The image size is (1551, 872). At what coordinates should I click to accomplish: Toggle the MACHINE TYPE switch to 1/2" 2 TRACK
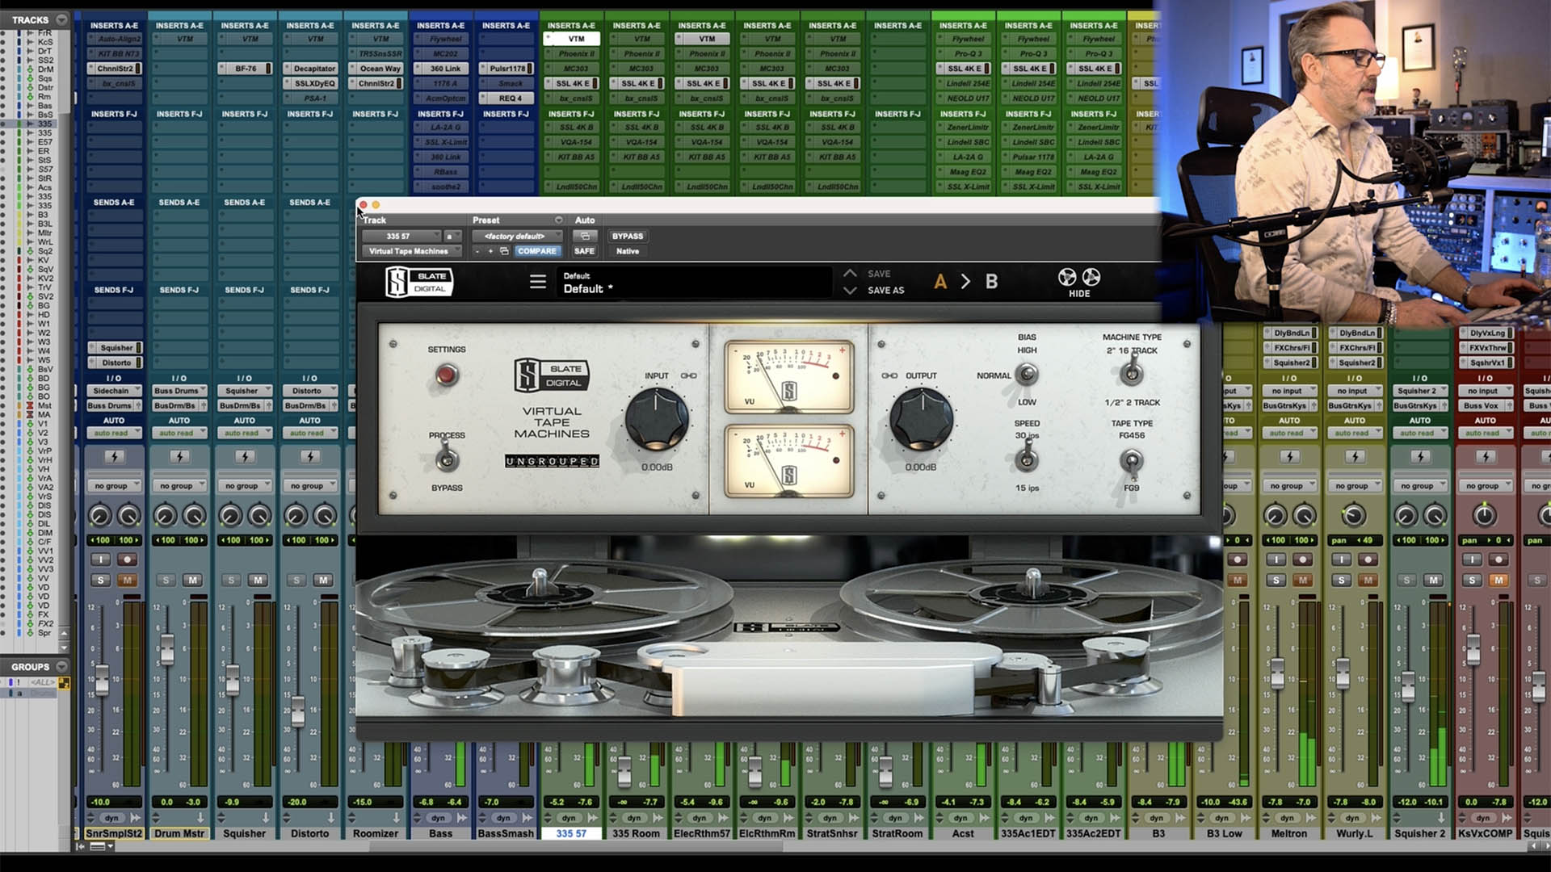[x=1132, y=372]
